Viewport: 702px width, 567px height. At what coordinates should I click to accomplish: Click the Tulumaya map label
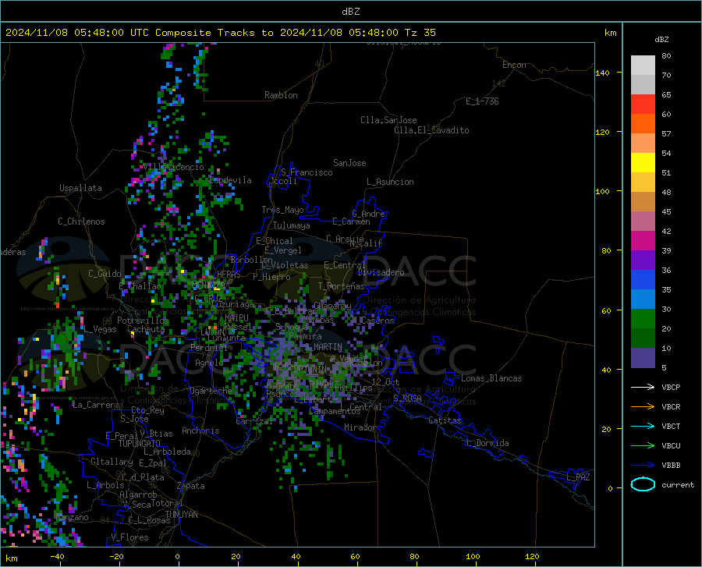click(292, 225)
